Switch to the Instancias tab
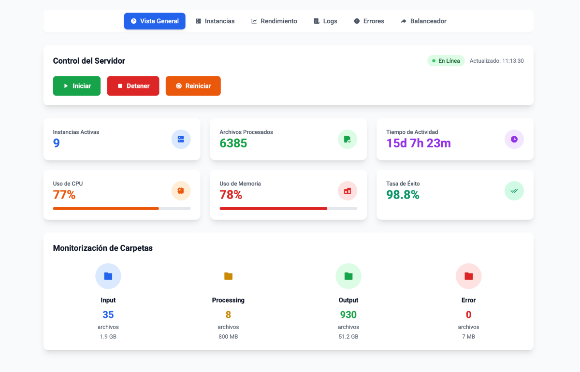This screenshot has width=580, height=372. tap(215, 21)
